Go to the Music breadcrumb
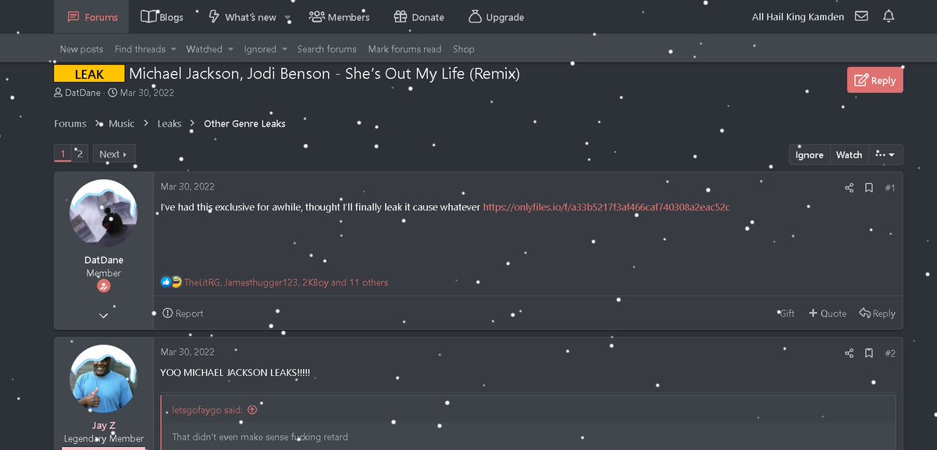 (x=121, y=124)
